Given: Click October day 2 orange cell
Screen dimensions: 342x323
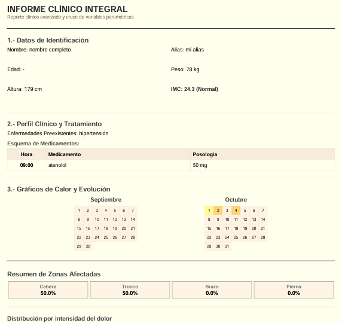Looking at the screenshot, I should point(218,211).
